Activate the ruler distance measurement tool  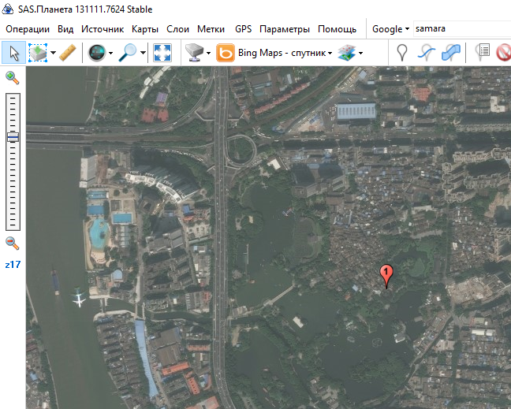coord(68,53)
